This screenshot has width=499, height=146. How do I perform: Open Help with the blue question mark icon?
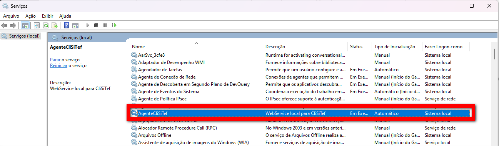click(x=66, y=25)
